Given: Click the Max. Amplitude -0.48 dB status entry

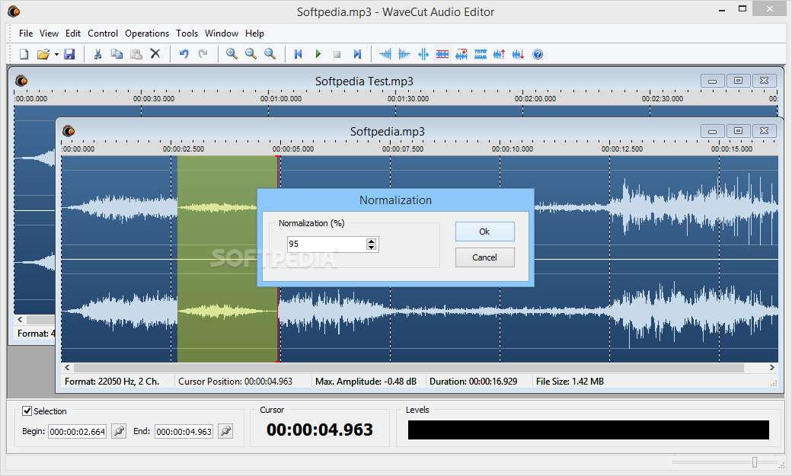Looking at the screenshot, I should (366, 382).
